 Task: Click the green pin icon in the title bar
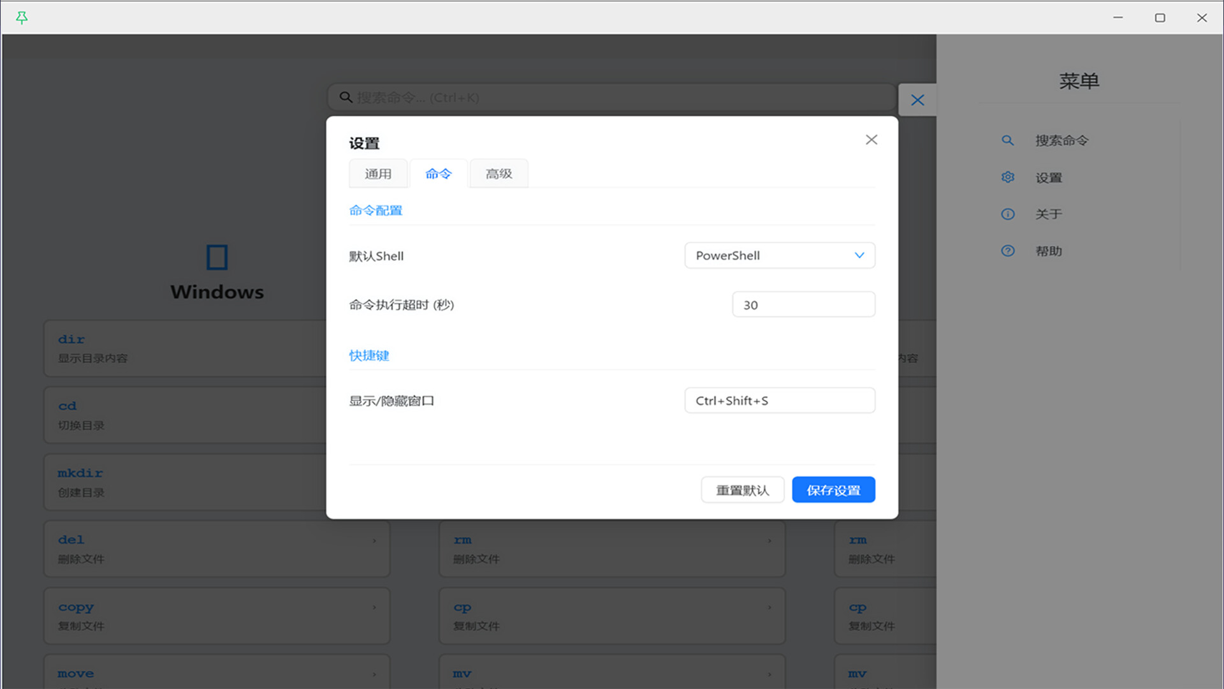pos(22,17)
